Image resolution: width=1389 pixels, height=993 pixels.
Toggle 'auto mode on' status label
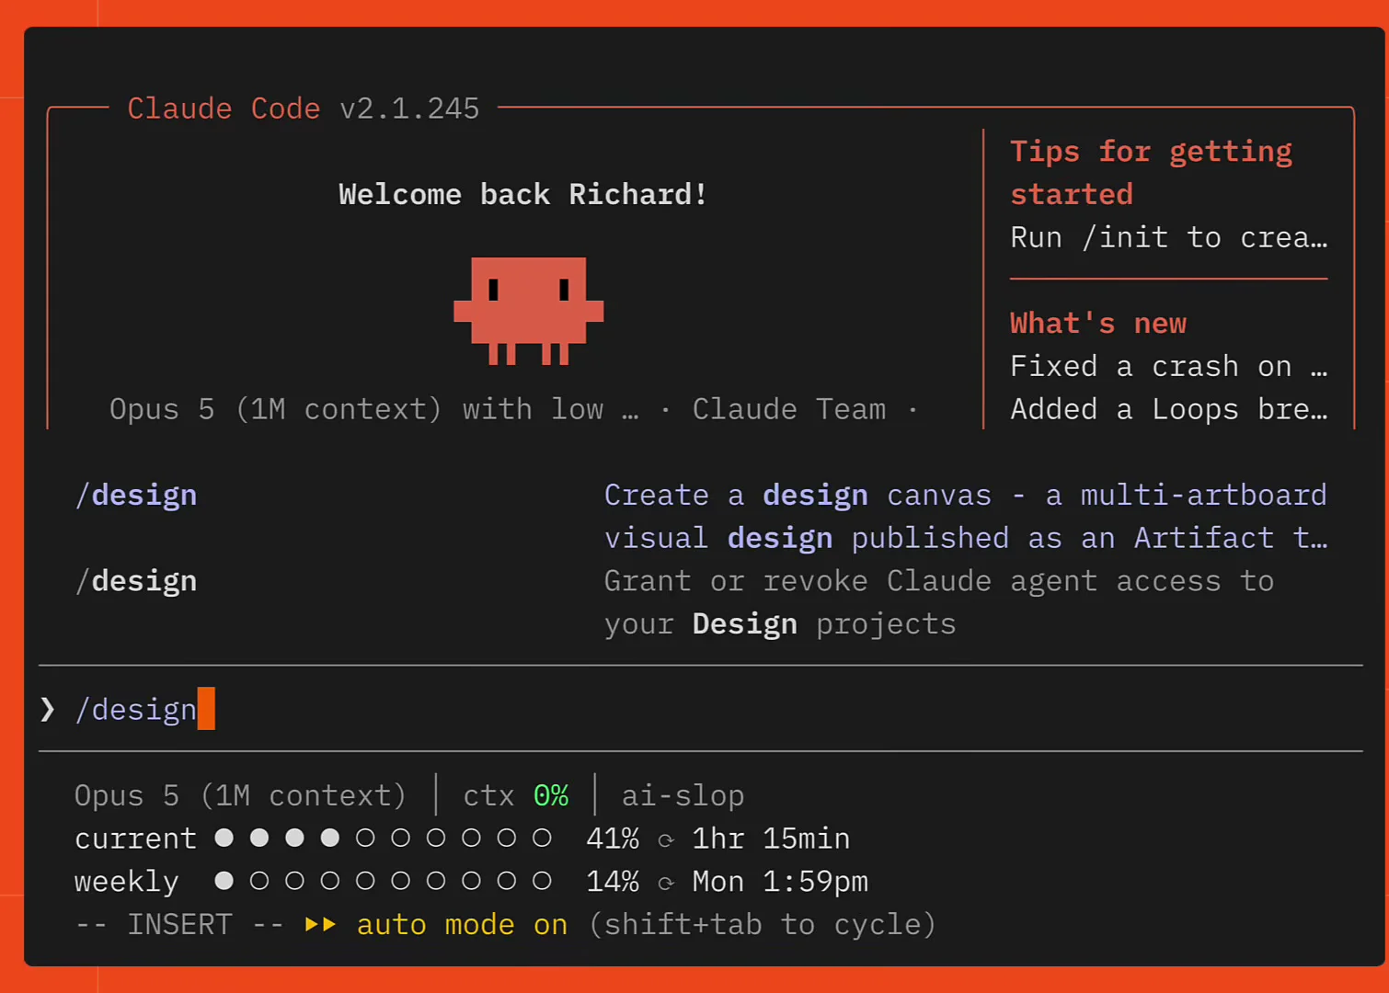(x=462, y=924)
